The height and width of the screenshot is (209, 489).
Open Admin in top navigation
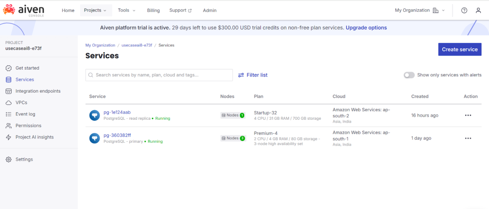pyautogui.click(x=209, y=10)
